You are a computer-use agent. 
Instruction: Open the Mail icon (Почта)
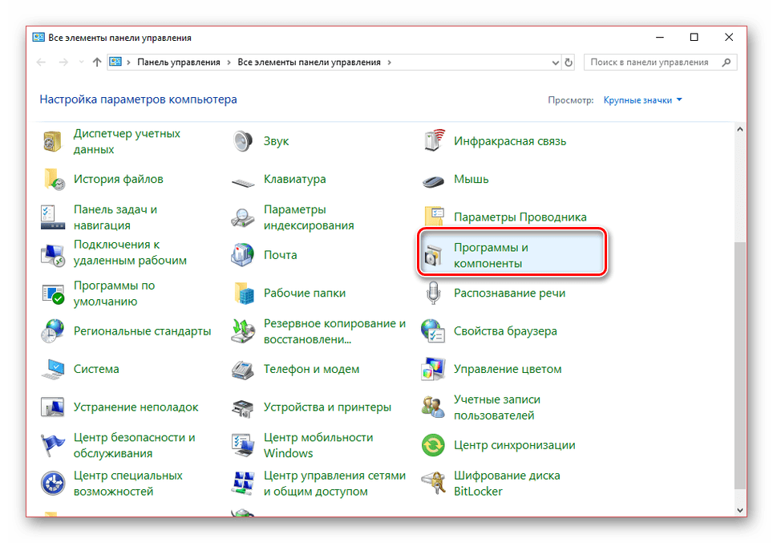242,255
